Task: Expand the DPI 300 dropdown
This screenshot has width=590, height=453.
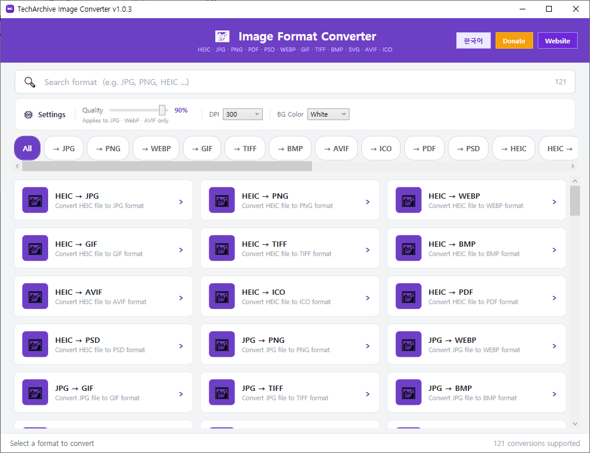Action: point(243,114)
